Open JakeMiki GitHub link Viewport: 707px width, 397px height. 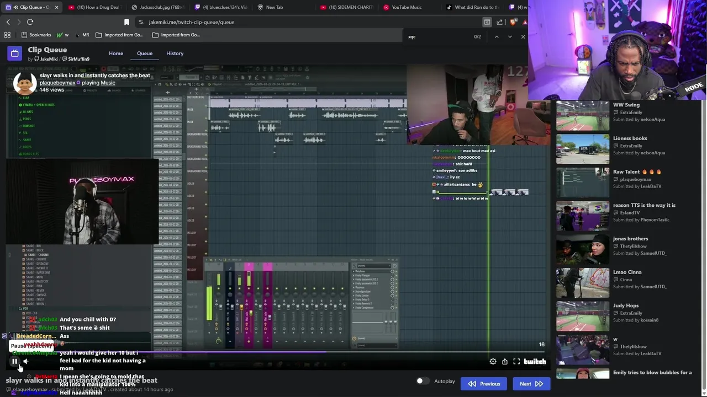click(x=46, y=59)
